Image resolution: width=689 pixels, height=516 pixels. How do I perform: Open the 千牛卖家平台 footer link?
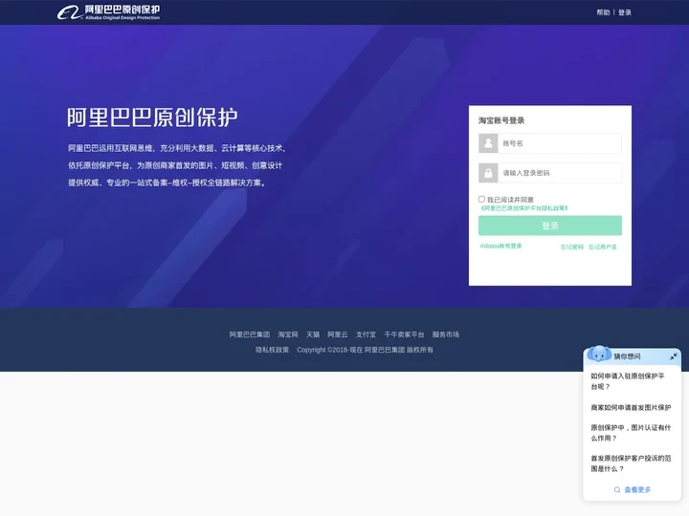(404, 334)
